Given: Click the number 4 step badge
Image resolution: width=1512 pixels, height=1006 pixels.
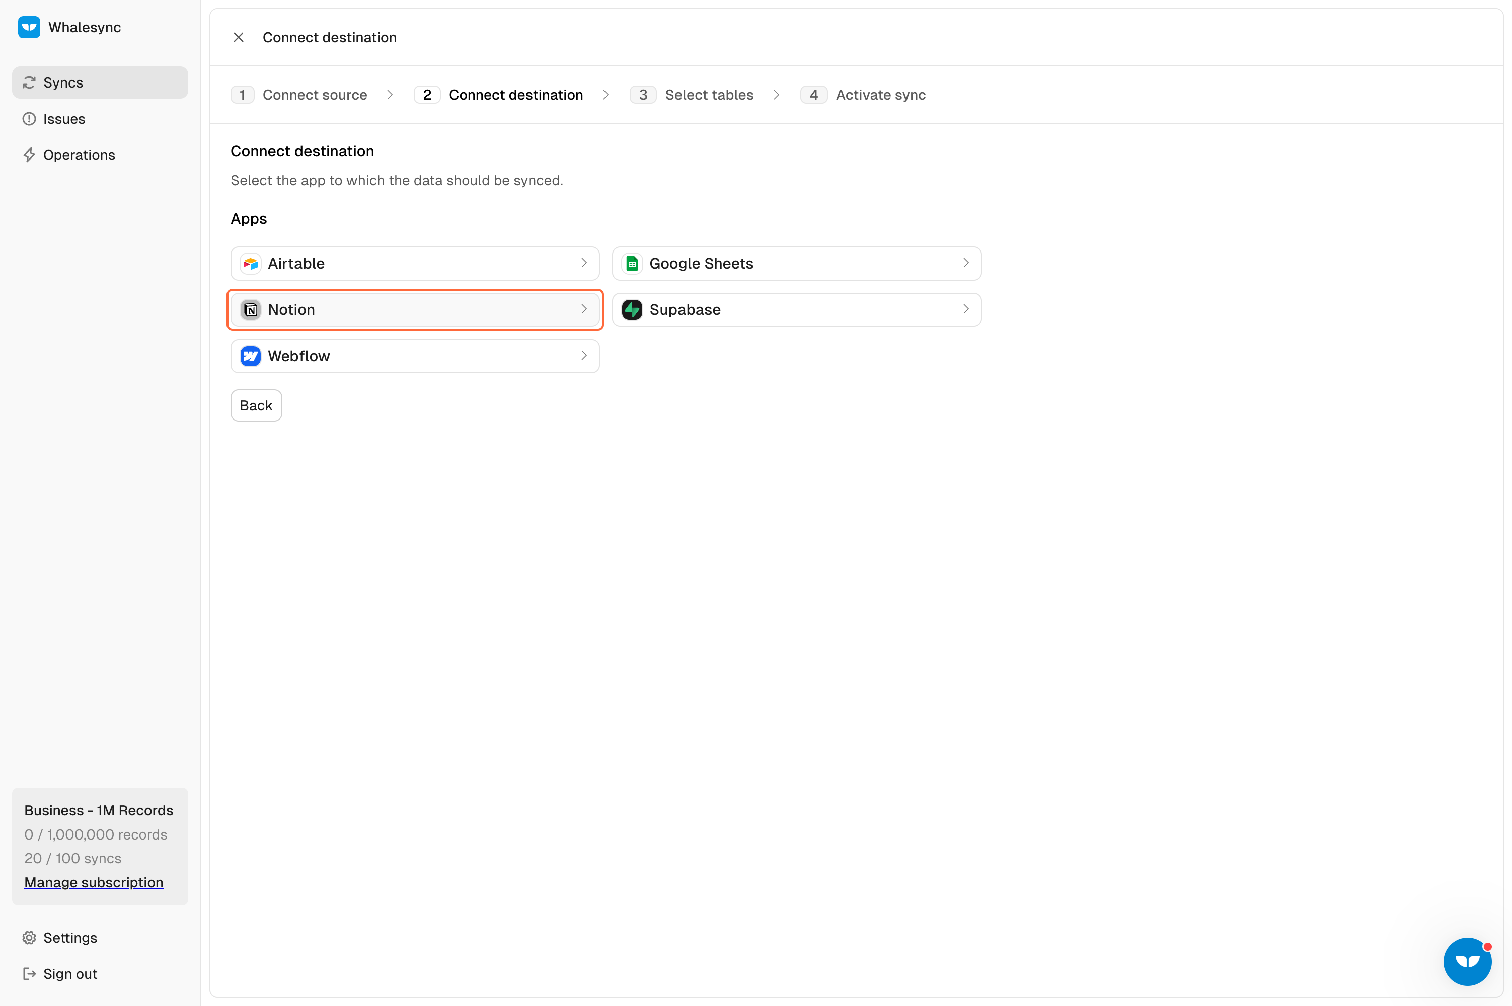Looking at the screenshot, I should pyautogui.click(x=813, y=95).
